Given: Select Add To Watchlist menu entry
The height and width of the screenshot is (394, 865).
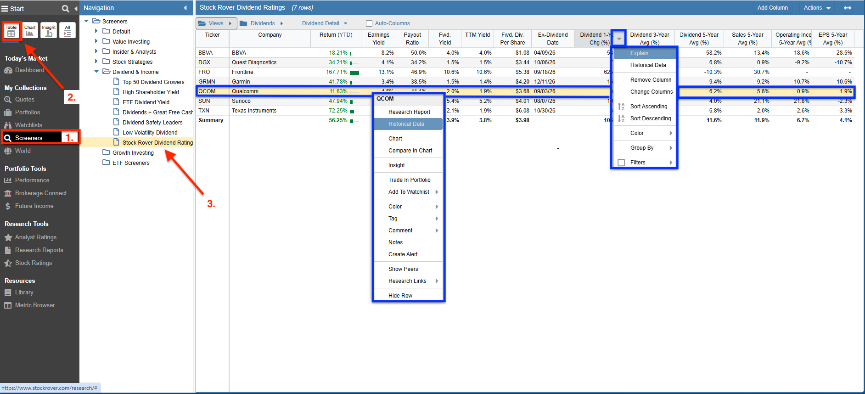Looking at the screenshot, I should (x=409, y=192).
